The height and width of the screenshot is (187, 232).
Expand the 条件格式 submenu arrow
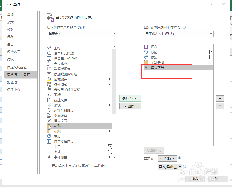coord(110,84)
